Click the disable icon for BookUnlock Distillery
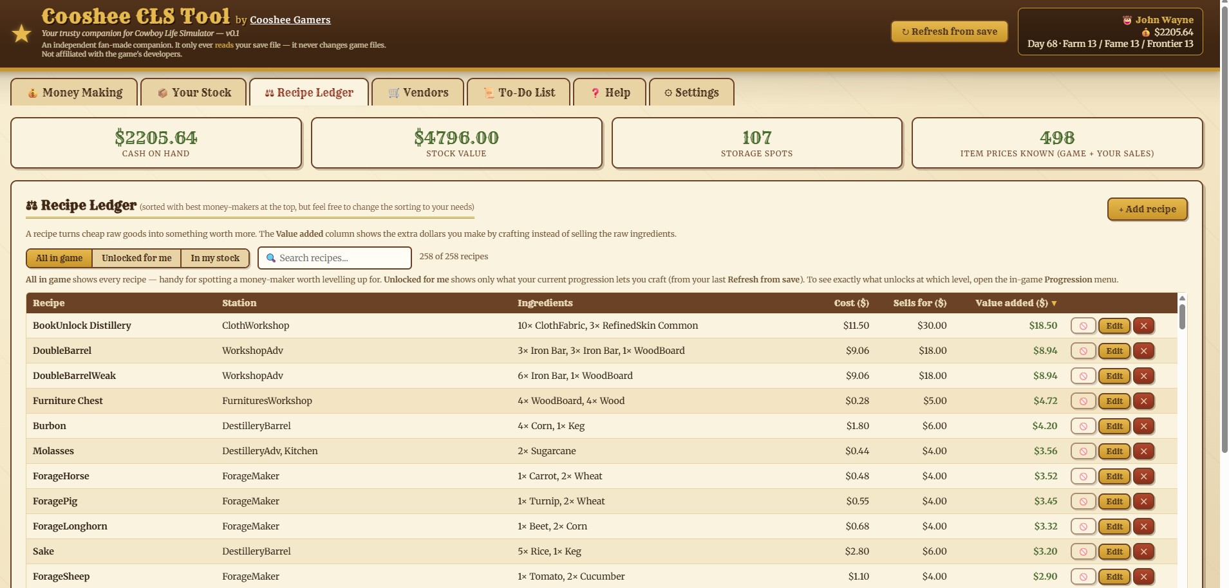Image resolution: width=1229 pixels, height=588 pixels. coord(1083,326)
